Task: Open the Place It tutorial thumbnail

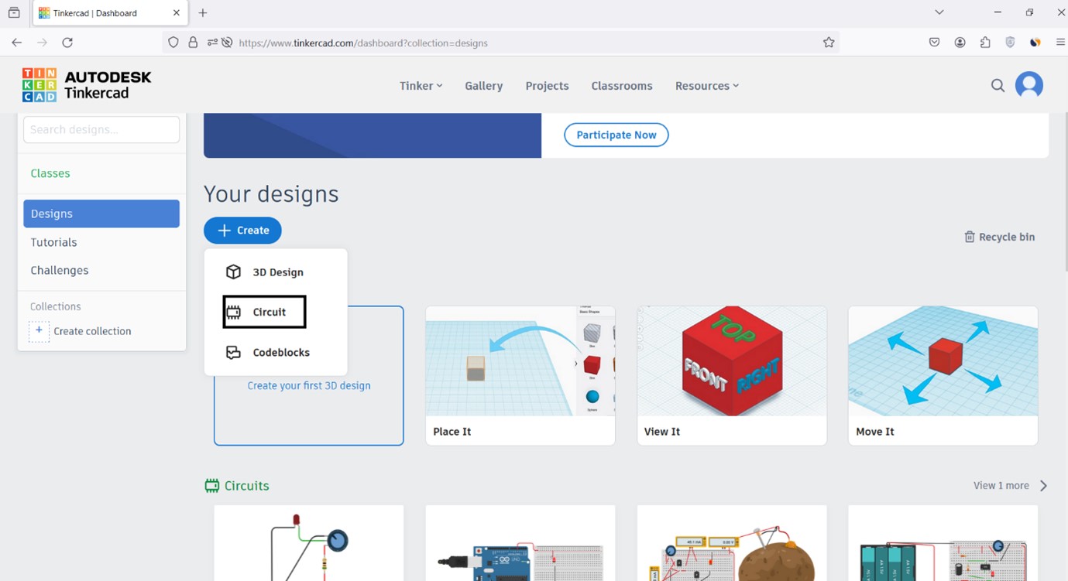Action: point(520,361)
